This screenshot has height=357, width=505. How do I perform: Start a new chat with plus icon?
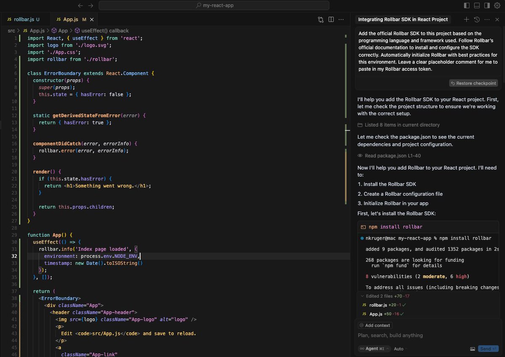(x=466, y=19)
